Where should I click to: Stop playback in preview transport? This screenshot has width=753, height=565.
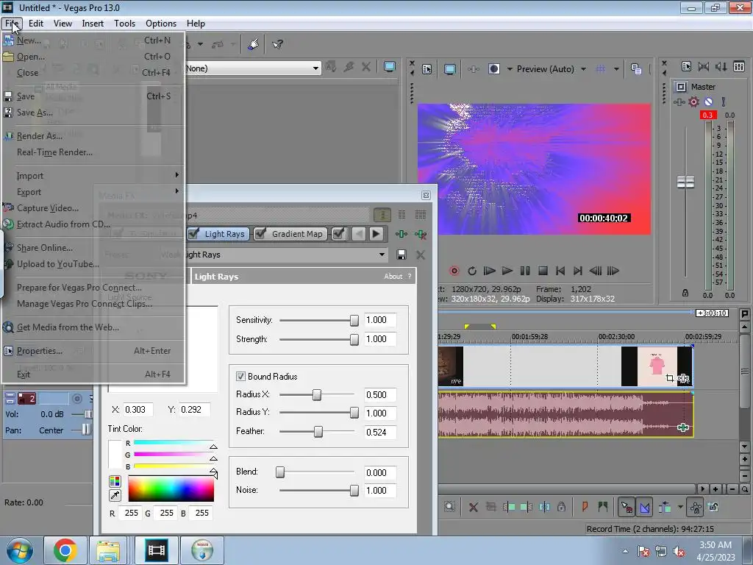click(x=543, y=271)
